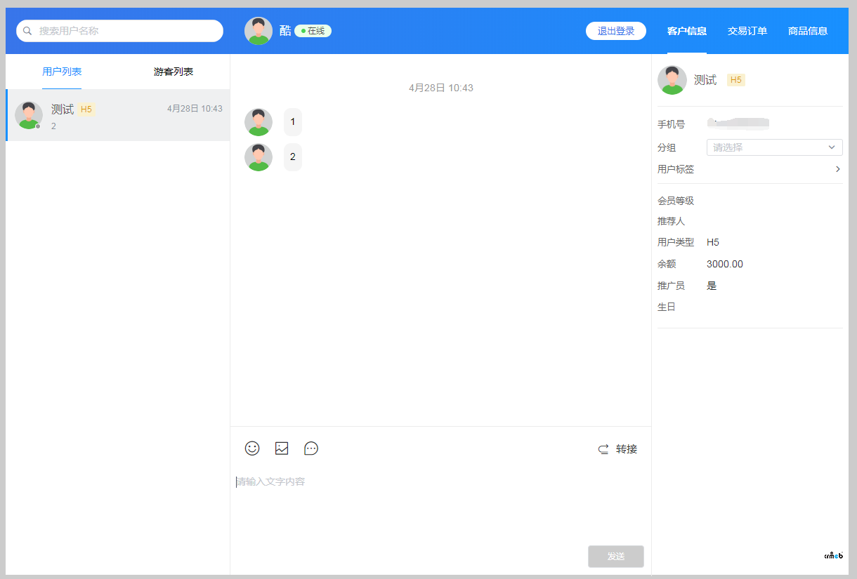This screenshot has height=579, width=857.
Task: Click the 用户标签 label
Action: pos(676,169)
